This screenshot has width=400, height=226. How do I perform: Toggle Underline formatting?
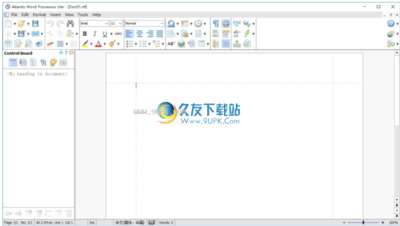click(x=104, y=33)
